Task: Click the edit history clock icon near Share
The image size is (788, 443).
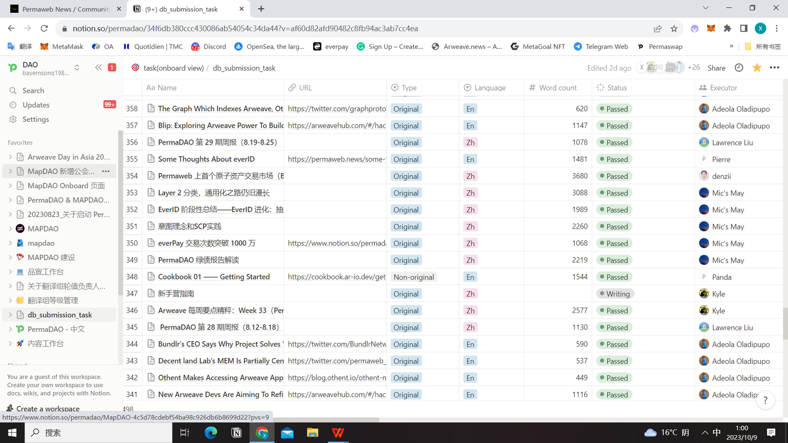Action: click(x=739, y=68)
